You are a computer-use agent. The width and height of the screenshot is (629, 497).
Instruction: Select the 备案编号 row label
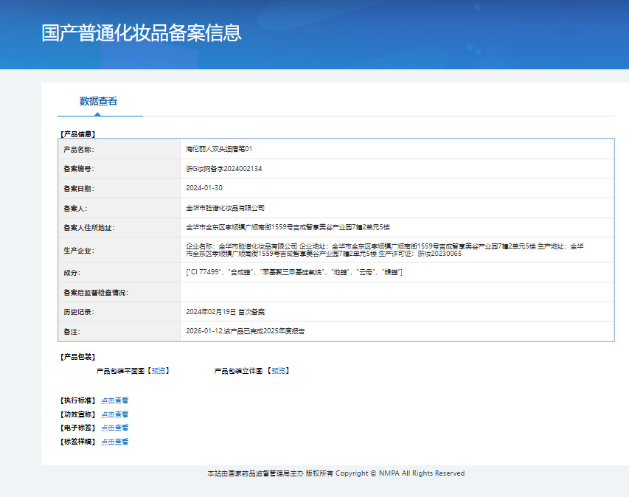[x=79, y=168]
